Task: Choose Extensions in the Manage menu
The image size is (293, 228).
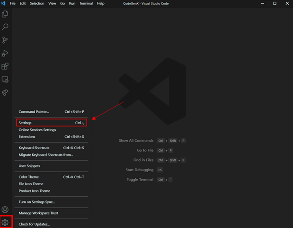Action: pos(52,137)
